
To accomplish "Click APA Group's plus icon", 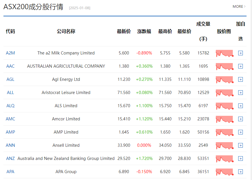I will click(240, 172).
